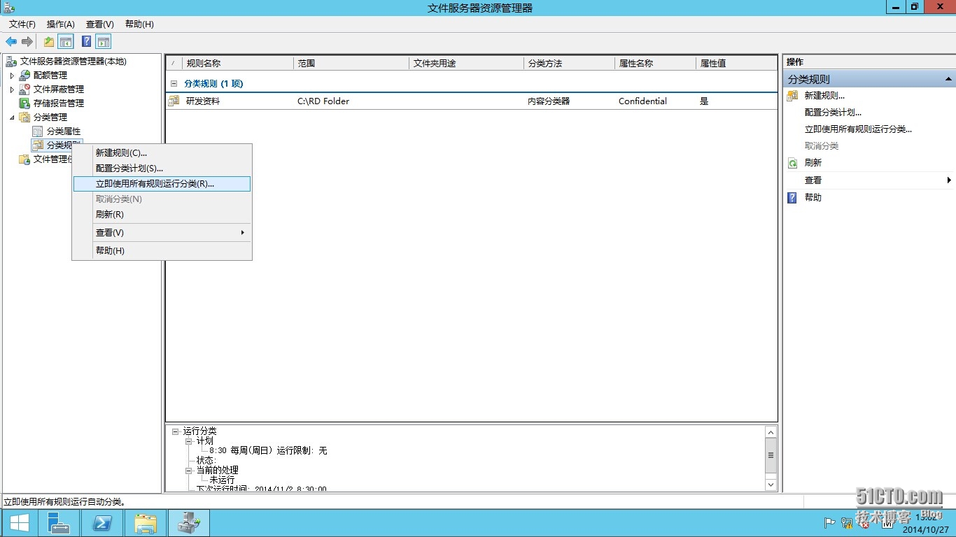Click the 新建规则 icon in actions pane
The image size is (956, 537).
792,96
